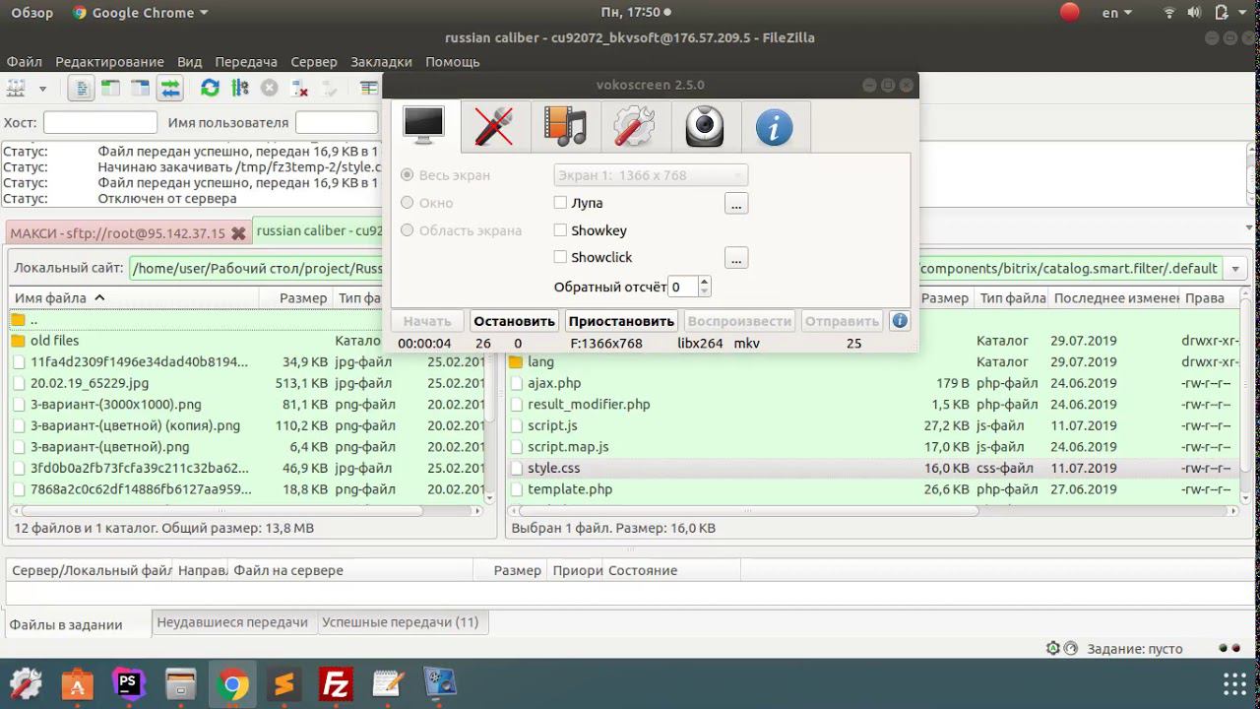Image resolution: width=1260 pixels, height=709 pixels.
Task: Open the FileZilla Site Manager icon
Action: 16,89
